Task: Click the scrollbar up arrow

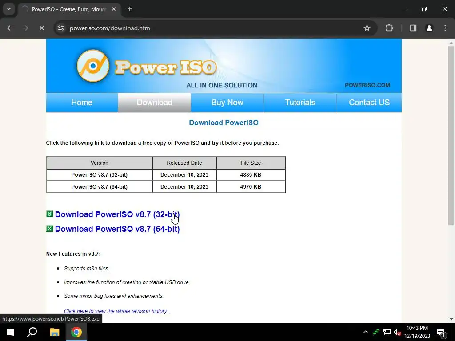Action: click(x=451, y=43)
